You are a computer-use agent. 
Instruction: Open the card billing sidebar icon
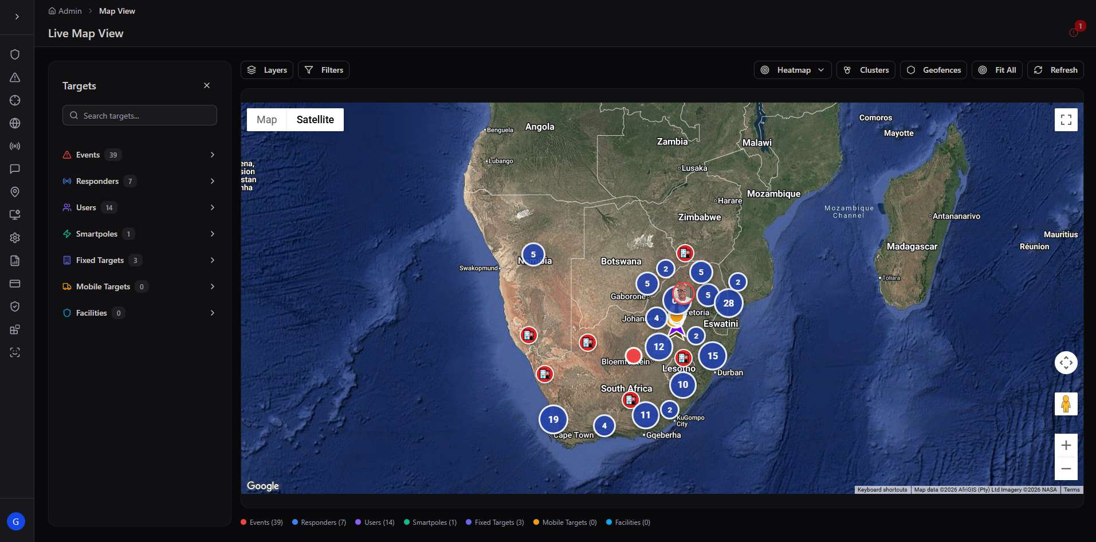15,284
